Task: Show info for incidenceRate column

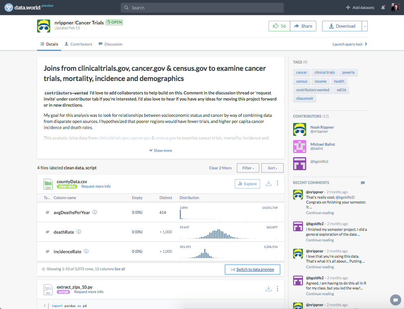Action: tap(86, 251)
